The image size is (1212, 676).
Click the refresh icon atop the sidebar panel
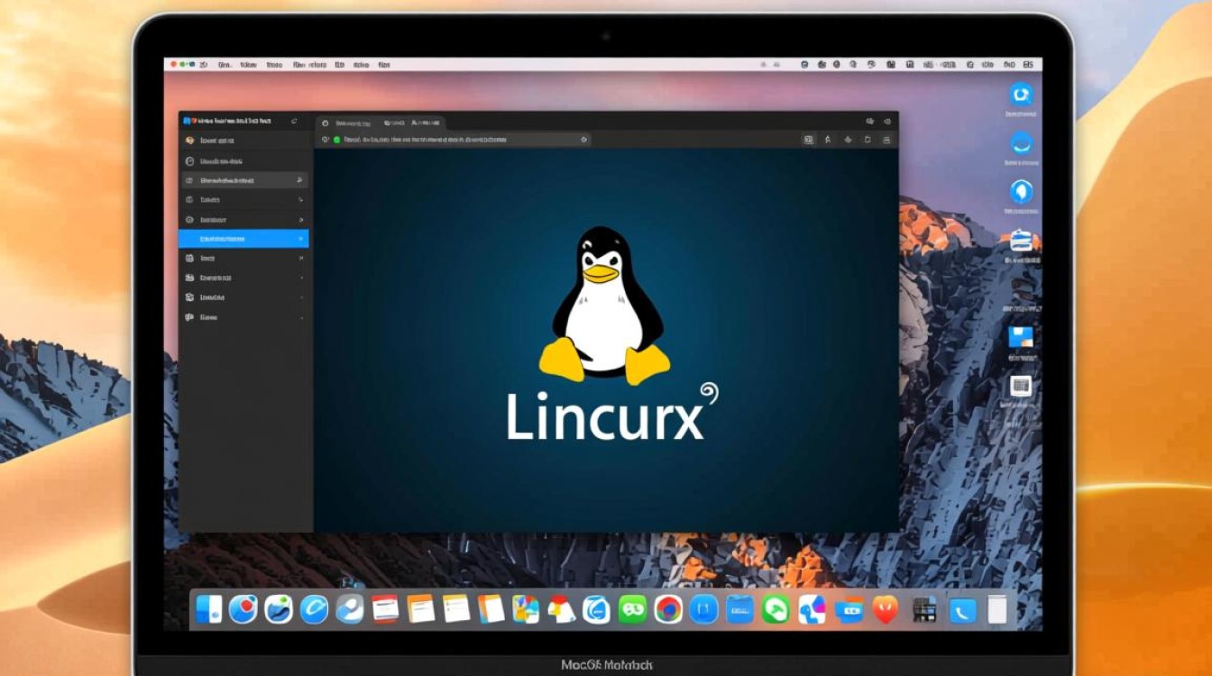[x=293, y=121]
